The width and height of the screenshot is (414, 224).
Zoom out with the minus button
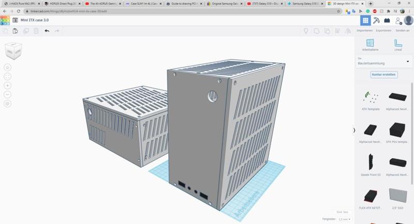point(7,94)
